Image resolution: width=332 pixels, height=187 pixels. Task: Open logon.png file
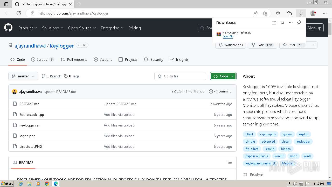[27, 136]
